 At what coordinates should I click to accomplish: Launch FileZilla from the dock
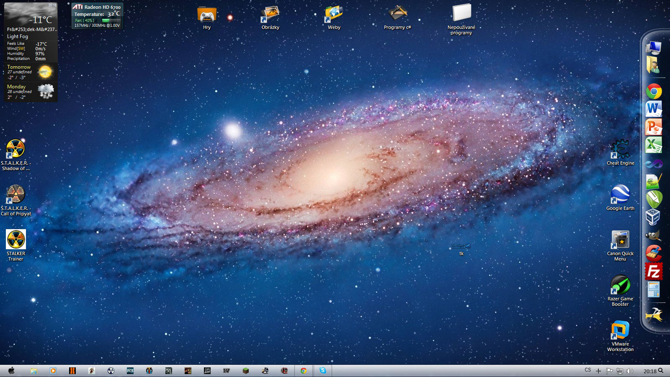coord(653,271)
